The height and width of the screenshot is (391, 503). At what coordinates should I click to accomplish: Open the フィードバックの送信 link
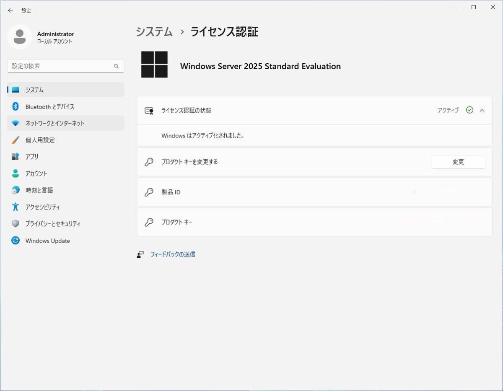pos(173,254)
